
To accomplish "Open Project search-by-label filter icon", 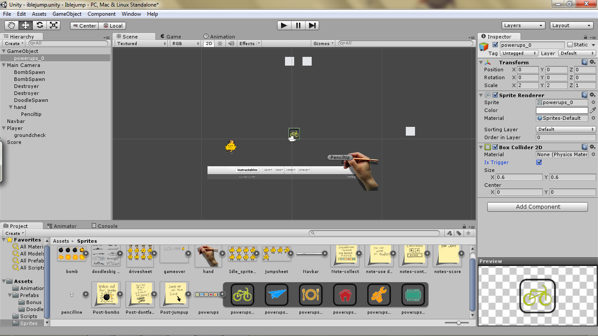I will point(459,233).
